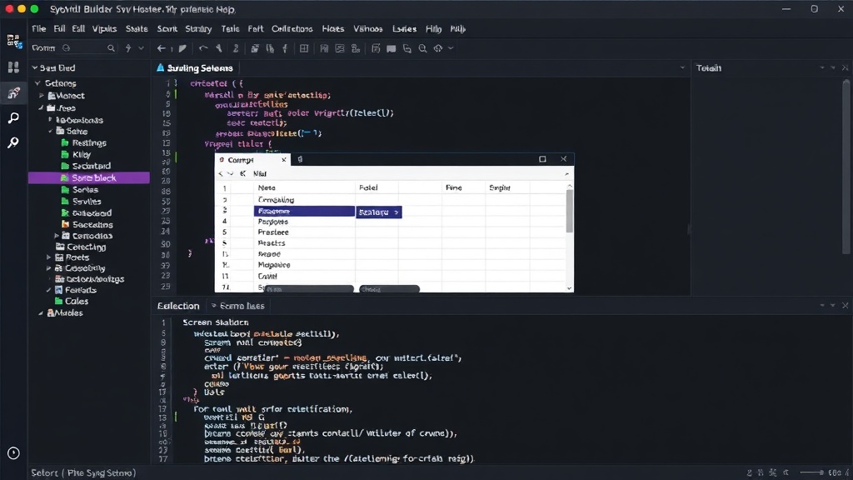The image size is (853, 480).
Task: Click the first icon left of the status bar slider
Action: (750, 472)
